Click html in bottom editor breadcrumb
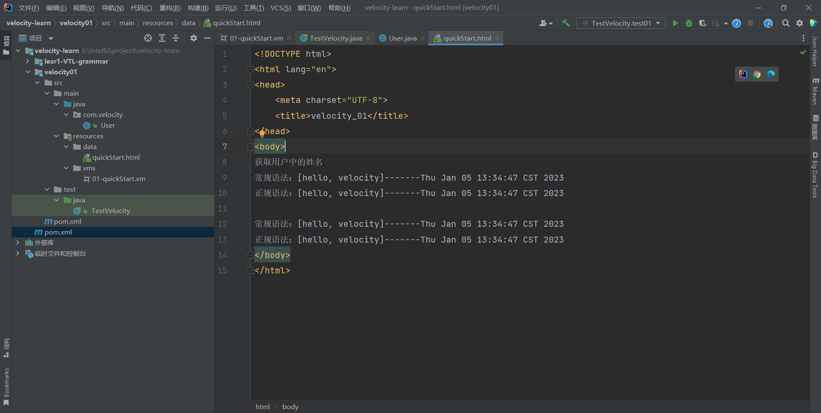 [x=263, y=407]
